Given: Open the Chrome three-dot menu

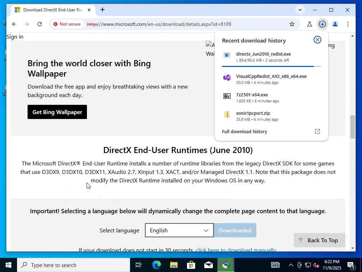Looking at the screenshot, I should click(348, 24).
